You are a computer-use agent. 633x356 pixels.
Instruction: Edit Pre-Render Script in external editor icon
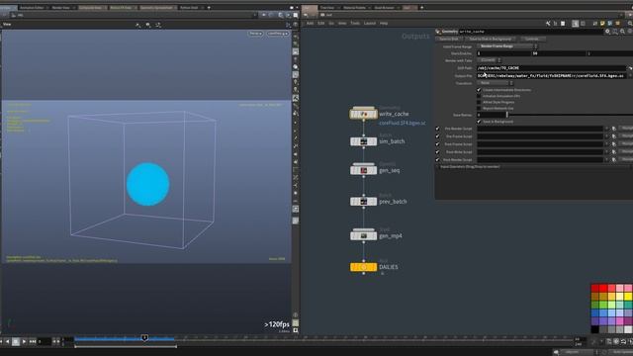(613, 129)
